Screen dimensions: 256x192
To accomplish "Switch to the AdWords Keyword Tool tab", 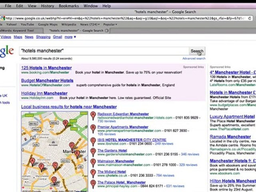I will pyautogui.click(x=21, y=30).
